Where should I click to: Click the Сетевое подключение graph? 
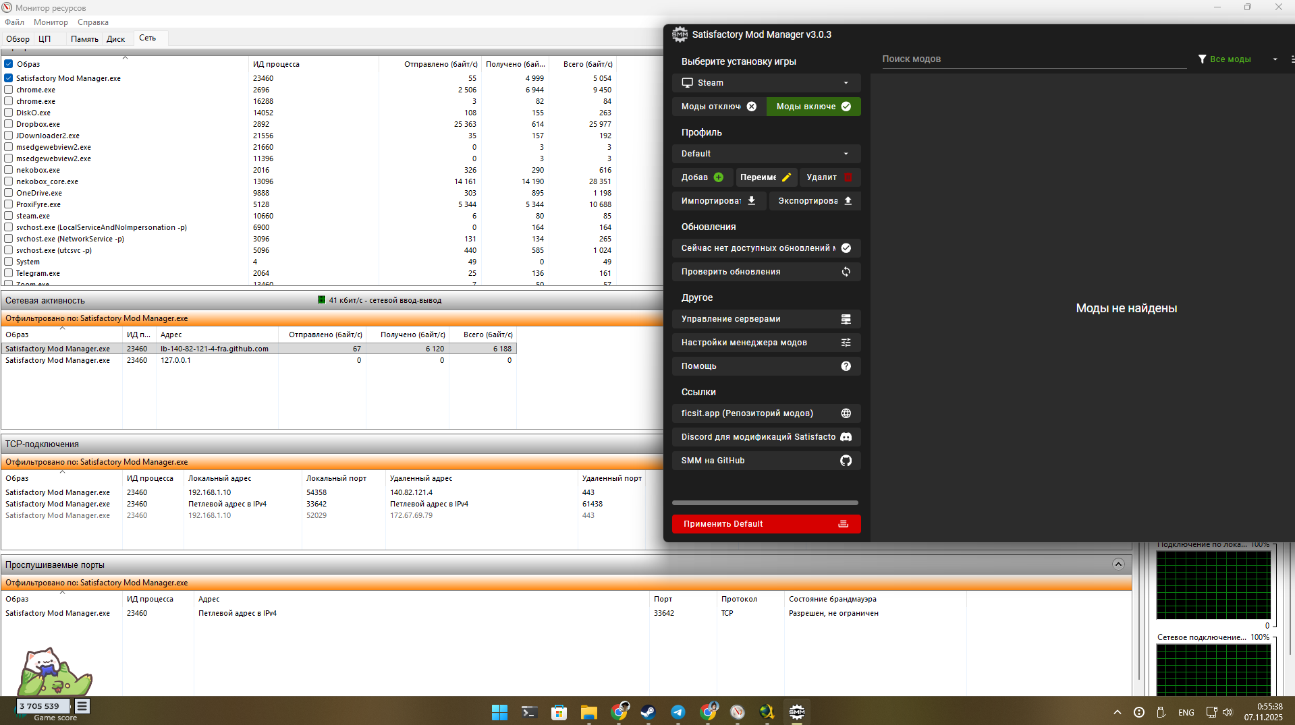point(1213,670)
